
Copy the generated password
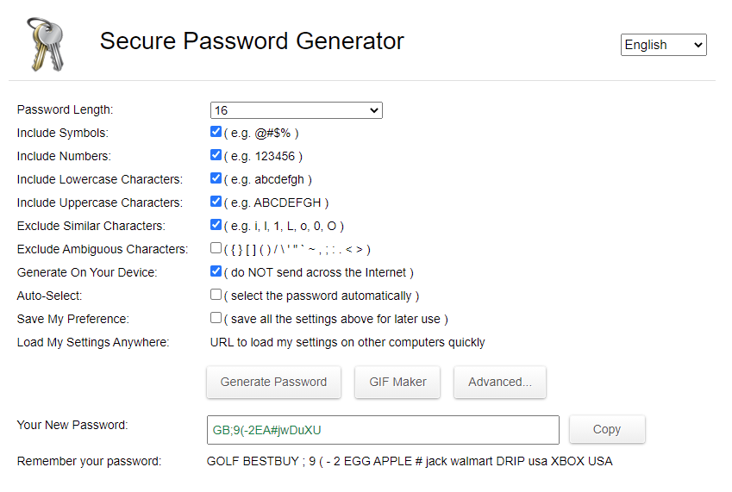(x=607, y=429)
